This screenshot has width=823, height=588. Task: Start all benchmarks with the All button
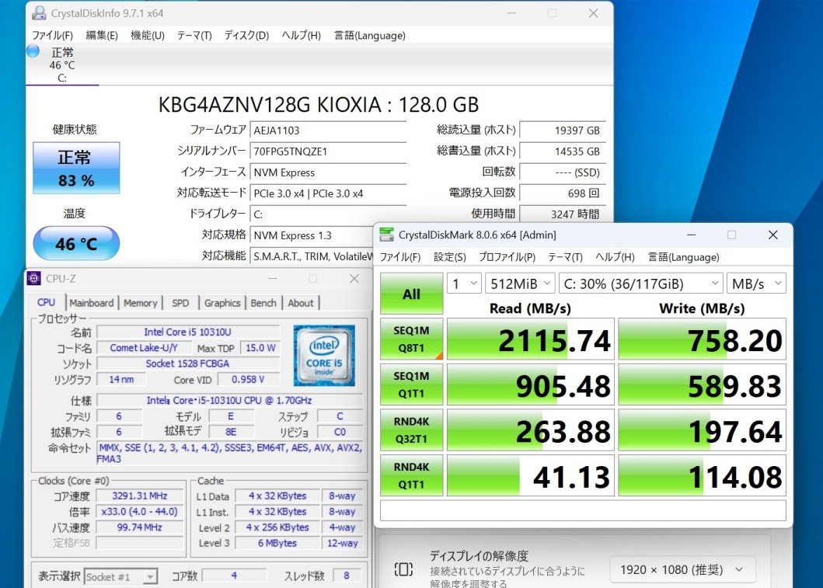click(411, 294)
